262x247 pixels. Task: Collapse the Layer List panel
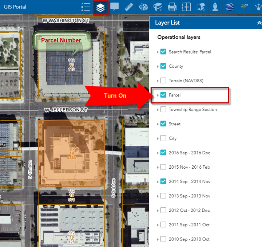(x=259, y=23)
